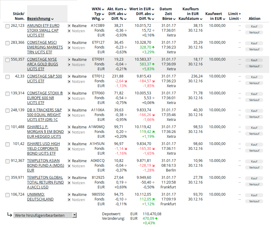This screenshot has height=227, width=271.
Task: Open UNIIMMO: DEUTSCHLAND fund link
Action: [x=40, y=197]
